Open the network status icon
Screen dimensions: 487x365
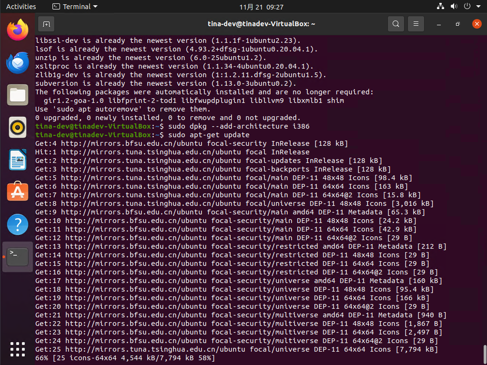(x=440, y=7)
